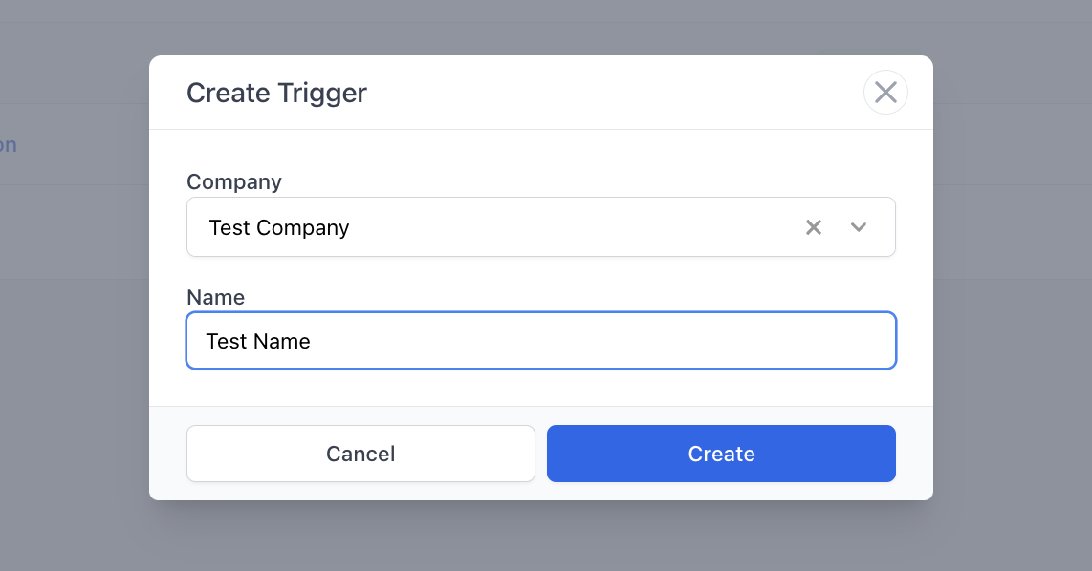The width and height of the screenshot is (1092, 571).
Task: Dismiss modal via circular X icon
Action: coord(885,93)
